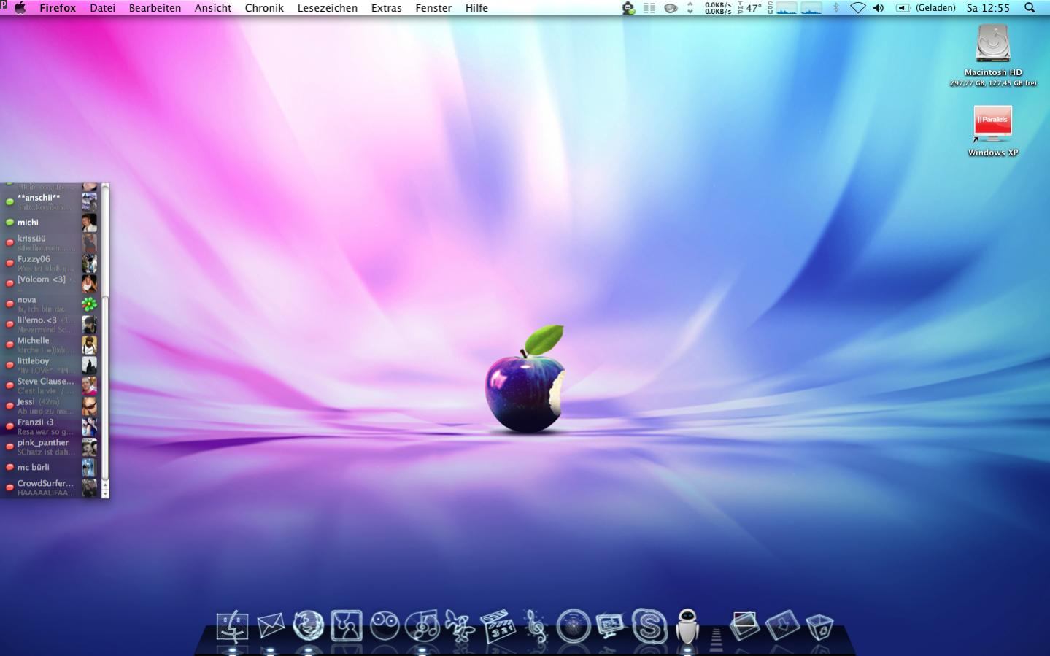The width and height of the screenshot is (1050, 656).
Task: Select contact [Volcom <3] in buddy list
Action: click(x=50, y=284)
